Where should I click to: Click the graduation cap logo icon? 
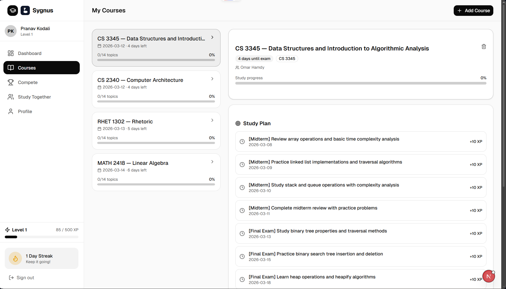[x=13, y=11]
